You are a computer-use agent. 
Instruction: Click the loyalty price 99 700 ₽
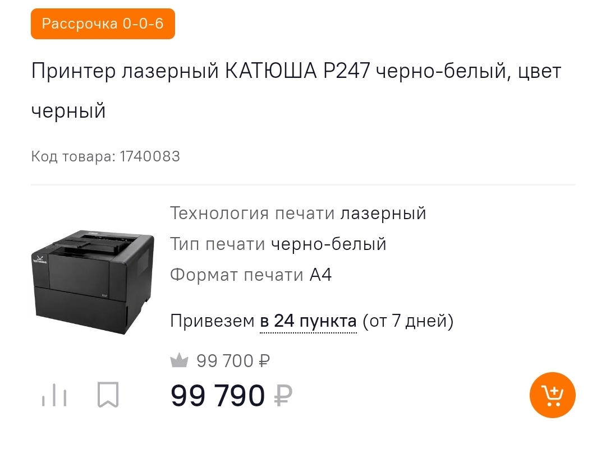click(233, 361)
